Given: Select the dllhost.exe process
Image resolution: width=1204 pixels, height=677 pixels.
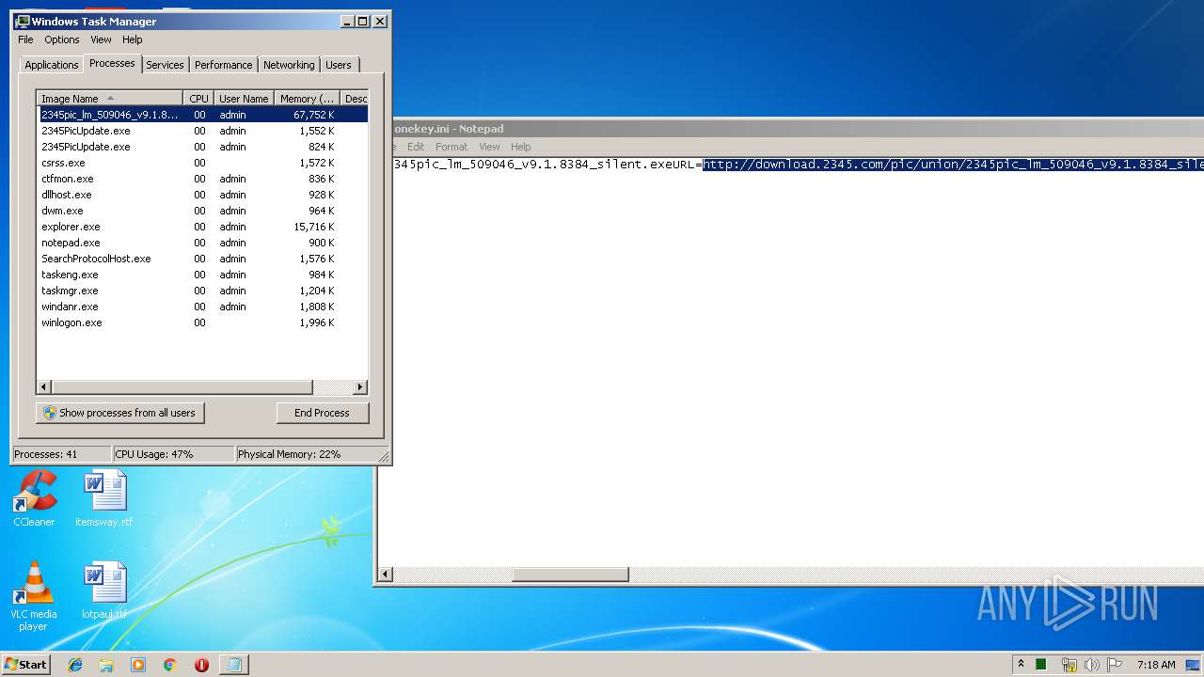Looking at the screenshot, I should [x=202, y=195].
